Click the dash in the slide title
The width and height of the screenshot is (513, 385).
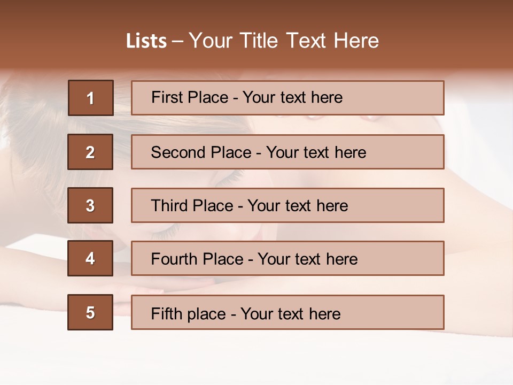point(178,41)
